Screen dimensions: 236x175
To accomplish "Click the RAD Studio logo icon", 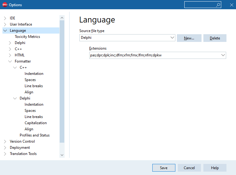I will tap(5, 5).
